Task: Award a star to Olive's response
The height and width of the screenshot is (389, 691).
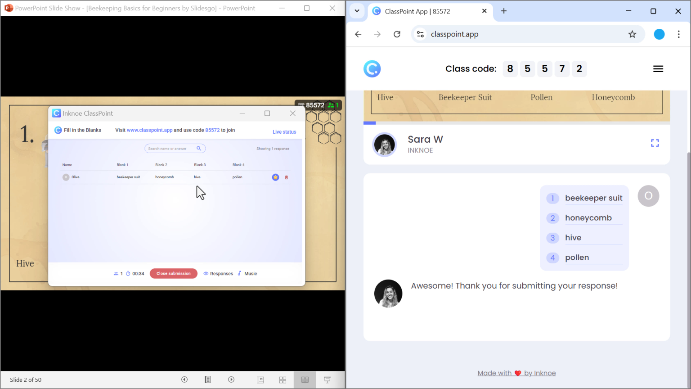Action: point(275,177)
